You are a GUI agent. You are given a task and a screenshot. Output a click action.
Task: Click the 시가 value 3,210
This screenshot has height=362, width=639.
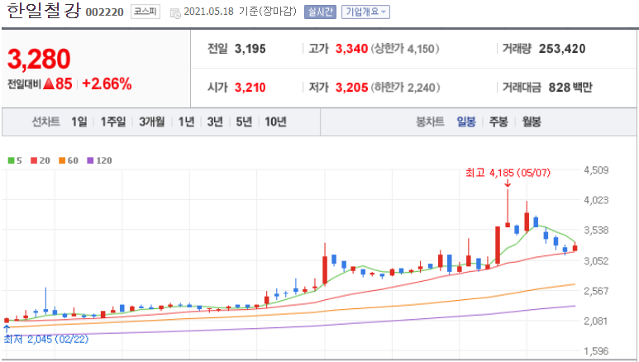[x=250, y=88]
